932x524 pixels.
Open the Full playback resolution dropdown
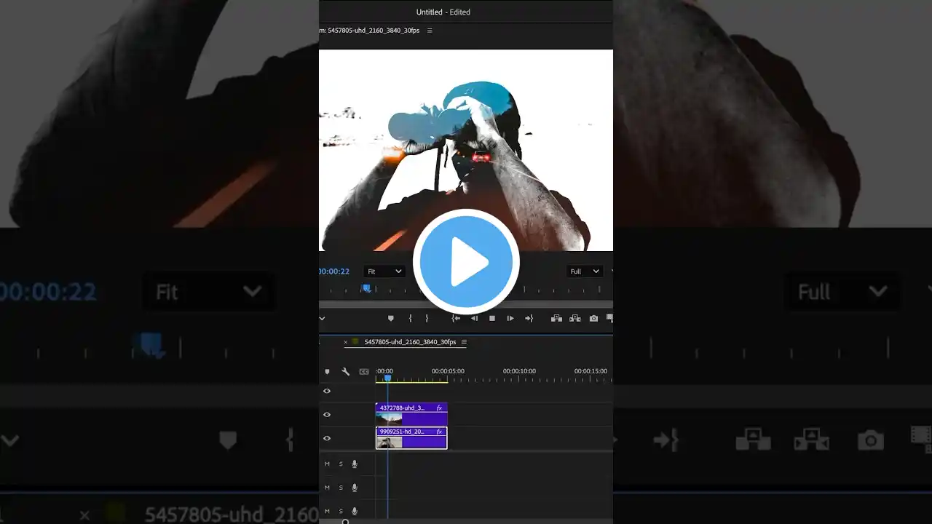pyautogui.click(x=585, y=271)
